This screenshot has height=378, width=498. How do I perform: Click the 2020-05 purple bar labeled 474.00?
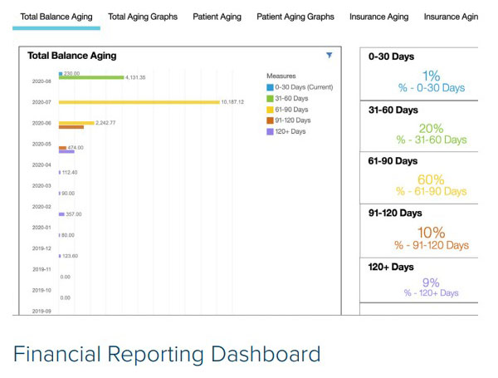[66, 151]
